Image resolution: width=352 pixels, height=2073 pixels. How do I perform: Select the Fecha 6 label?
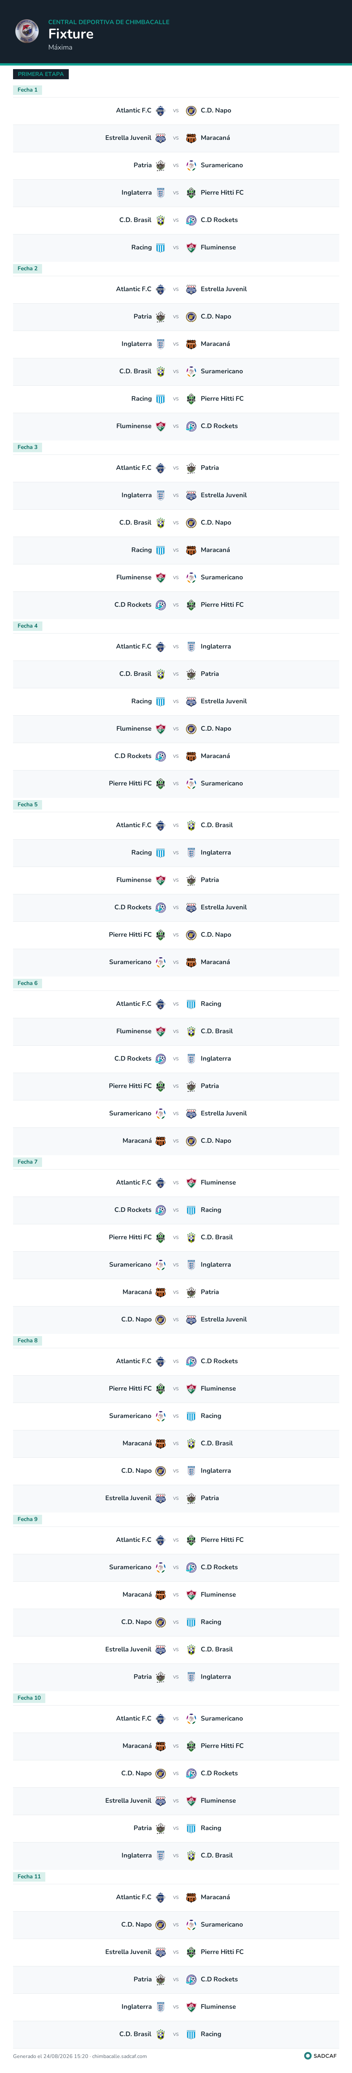[x=27, y=983]
